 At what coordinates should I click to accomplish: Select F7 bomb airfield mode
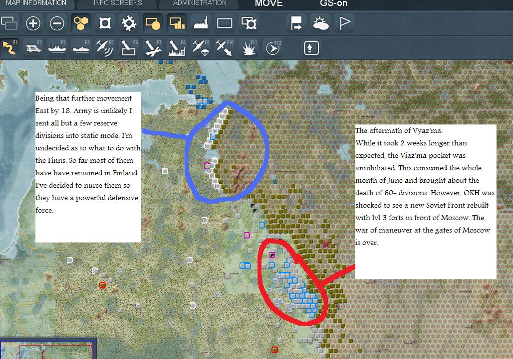(x=153, y=48)
